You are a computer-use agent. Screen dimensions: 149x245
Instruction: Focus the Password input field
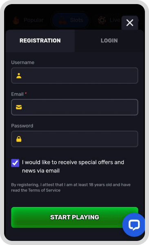tap(75, 139)
